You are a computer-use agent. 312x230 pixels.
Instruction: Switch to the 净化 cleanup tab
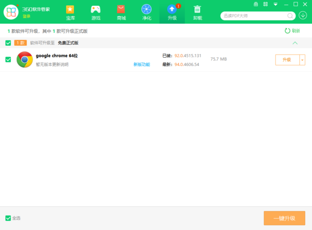[x=147, y=12]
